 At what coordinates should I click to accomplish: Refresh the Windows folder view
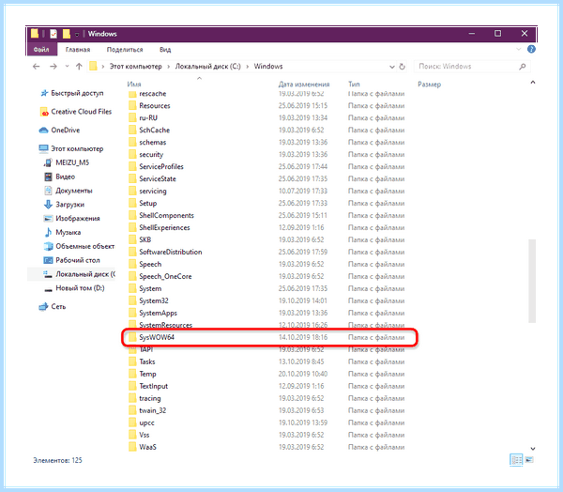tap(403, 67)
